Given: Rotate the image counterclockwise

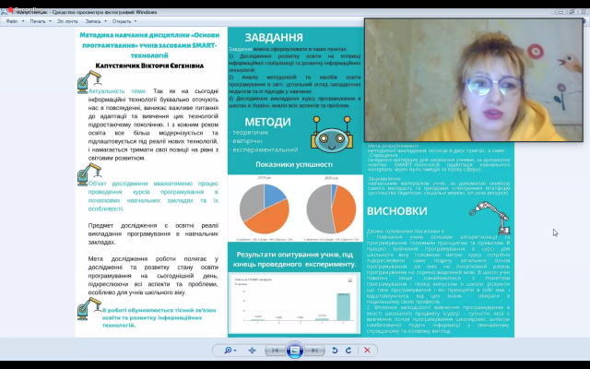Looking at the screenshot, I should (x=335, y=351).
